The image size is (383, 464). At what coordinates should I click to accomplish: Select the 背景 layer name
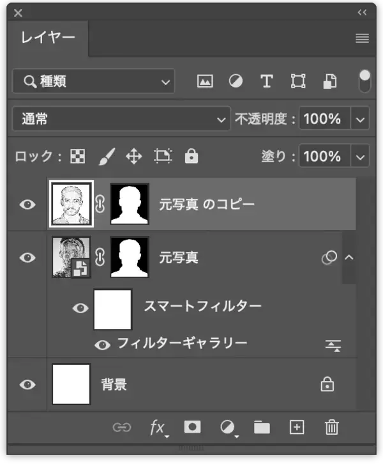tap(114, 384)
